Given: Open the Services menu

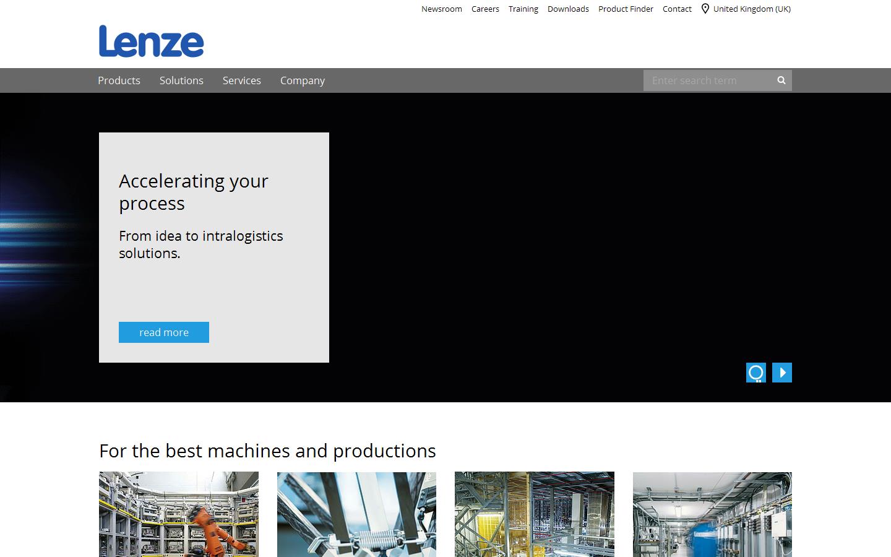Looking at the screenshot, I should pyautogui.click(x=241, y=80).
